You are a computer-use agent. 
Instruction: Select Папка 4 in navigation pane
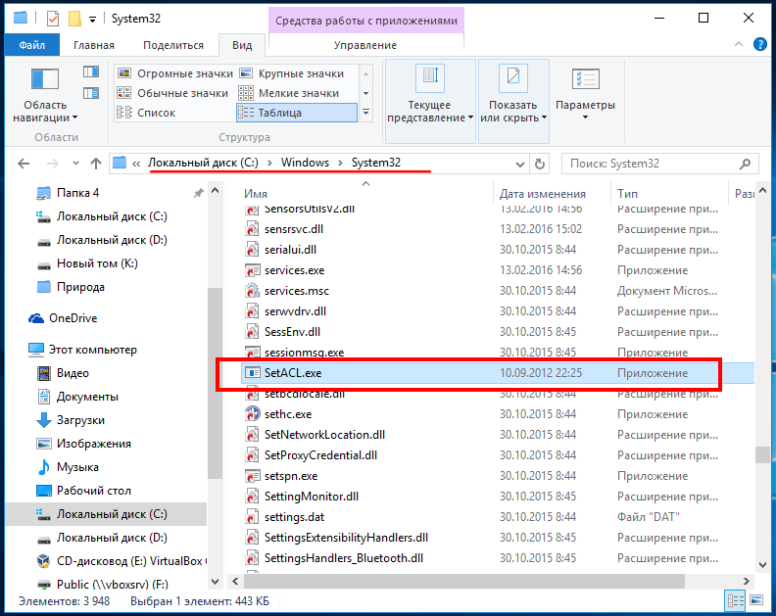[77, 193]
